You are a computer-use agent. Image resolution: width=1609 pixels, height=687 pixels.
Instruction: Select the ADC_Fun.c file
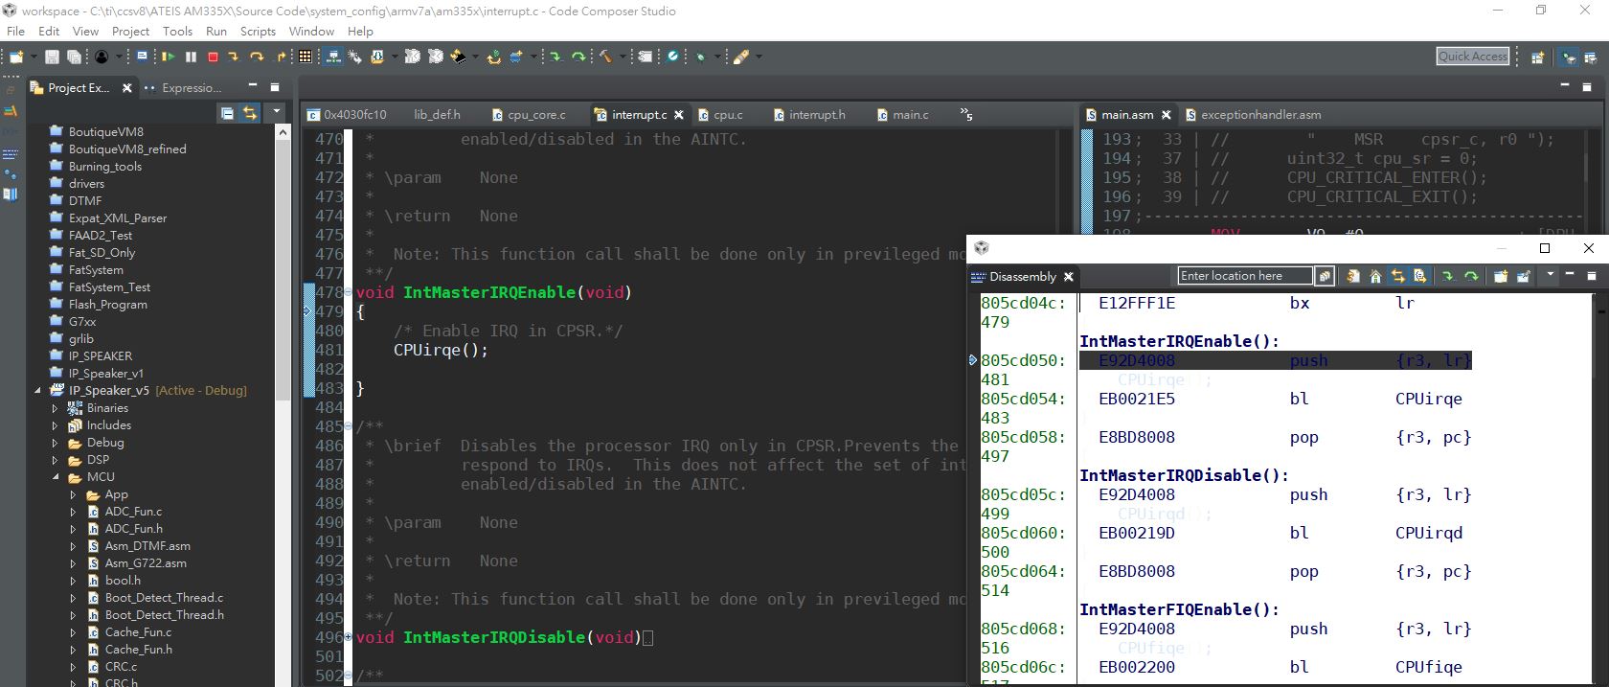click(133, 512)
